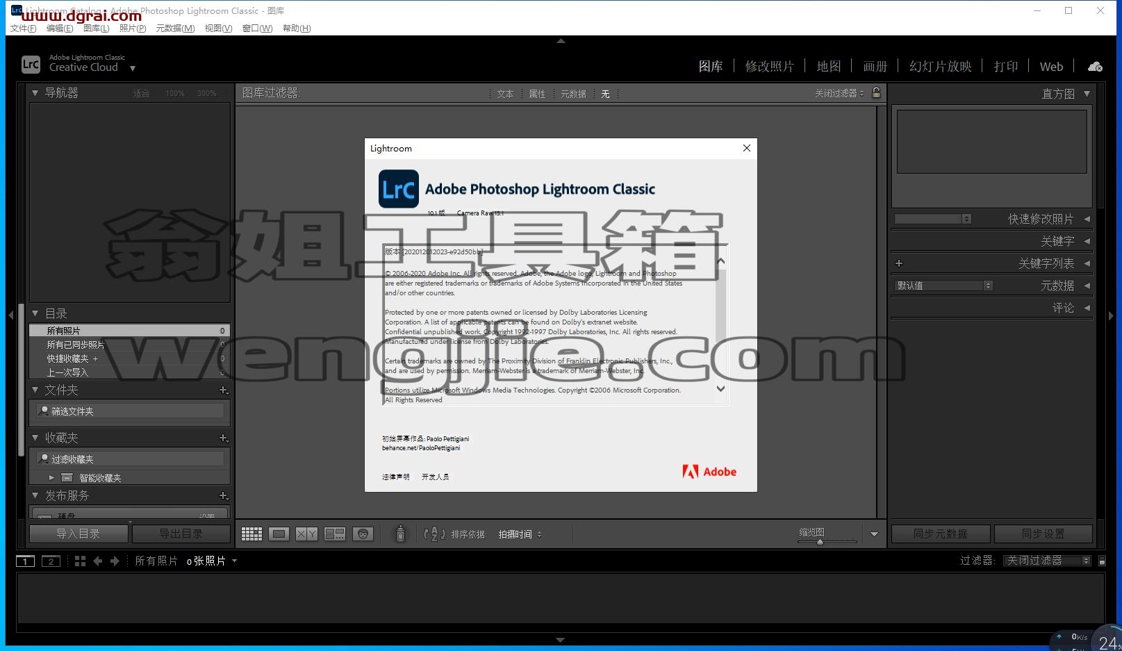
Task: Select the Painter spray can tool
Action: pyautogui.click(x=400, y=533)
